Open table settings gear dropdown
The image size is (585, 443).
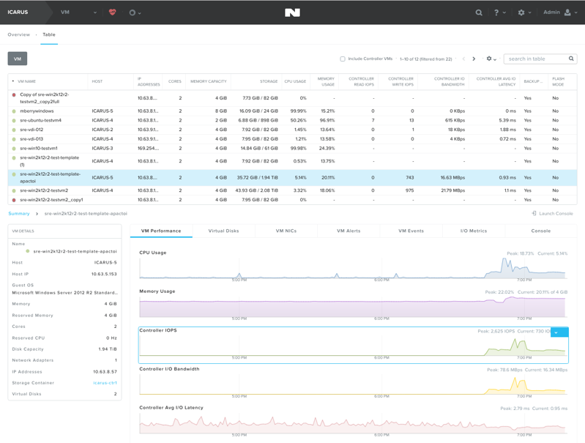491,59
